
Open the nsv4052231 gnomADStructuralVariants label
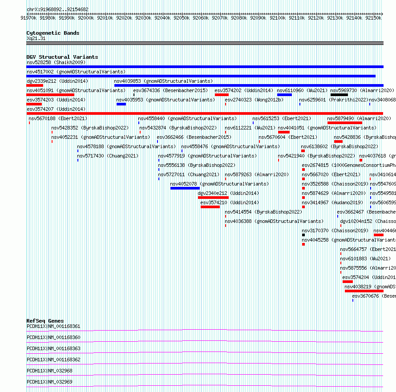101,137
